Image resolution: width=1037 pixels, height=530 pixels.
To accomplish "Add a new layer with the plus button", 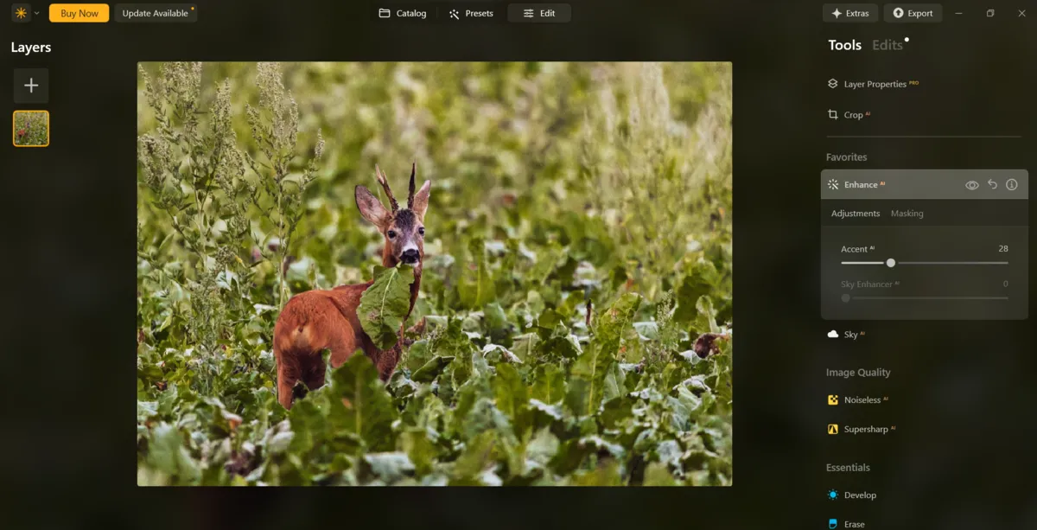I will point(31,85).
